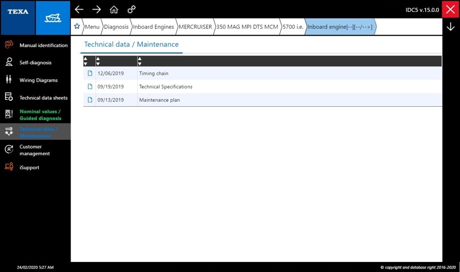This screenshot has width=460, height=272.
Task: Select the Technical data / Maintenance tab
Action: pyautogui.click(x=131, y=44)
